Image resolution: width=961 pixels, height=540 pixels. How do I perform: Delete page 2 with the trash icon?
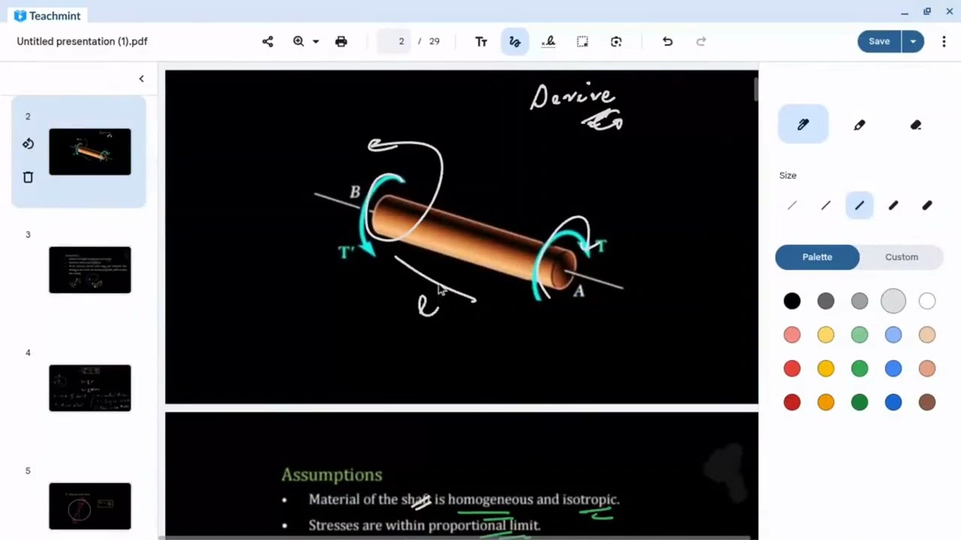(x=28, y=177)
